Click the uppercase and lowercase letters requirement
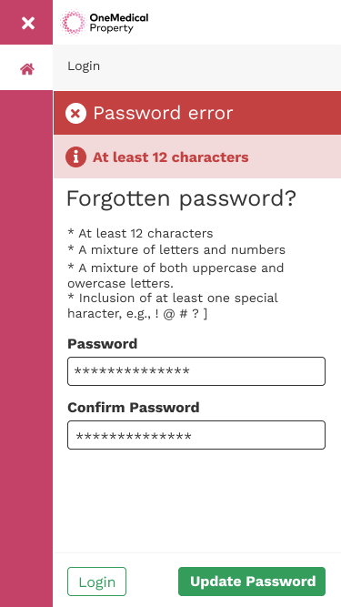 tap(176, 276)
